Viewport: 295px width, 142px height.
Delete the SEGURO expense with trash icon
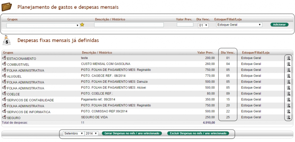288,117
